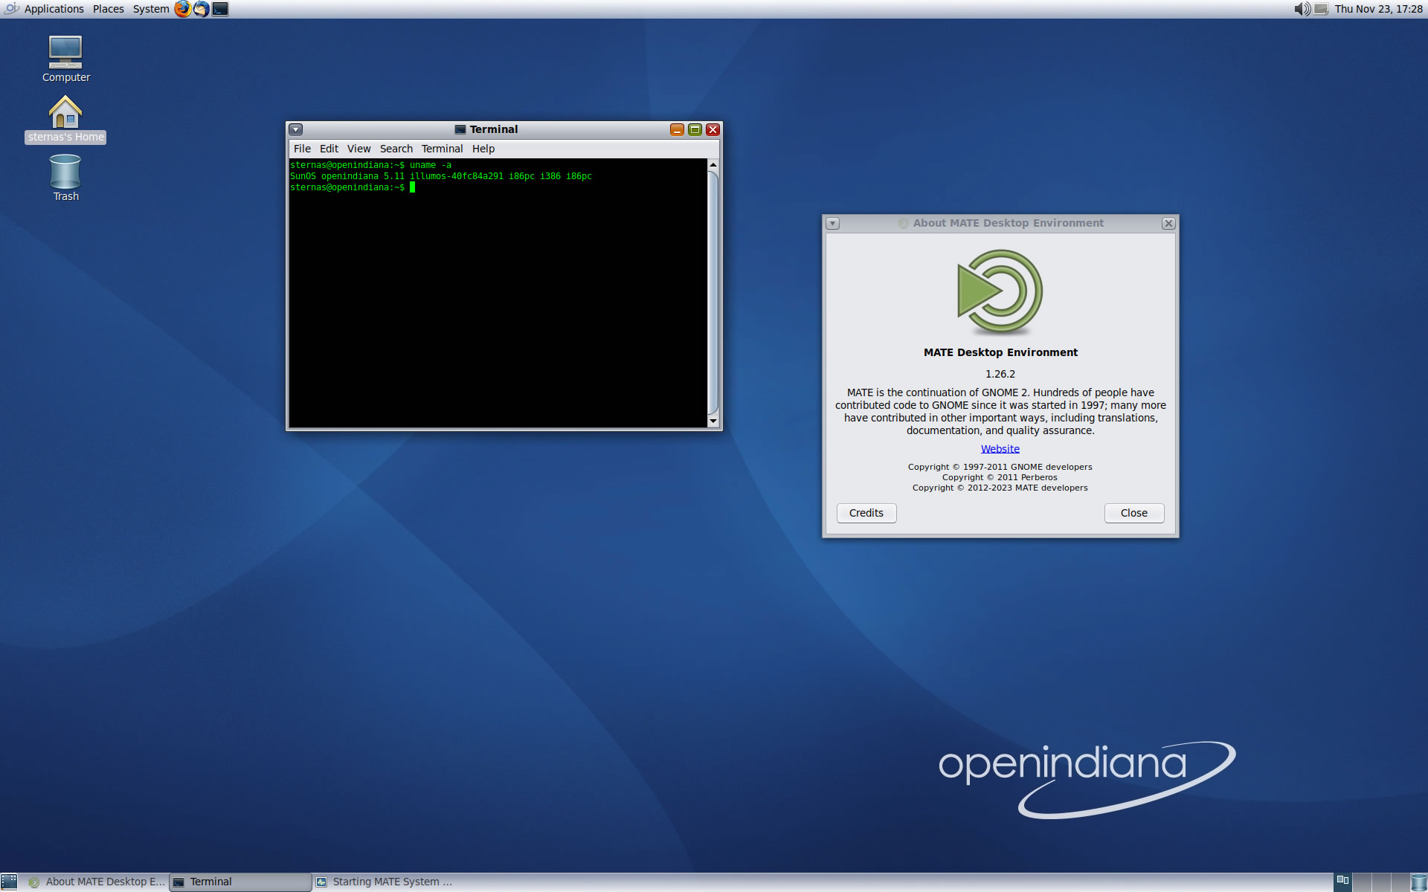Click the Show Desktop button in bottom panel
1428x892 pixels.
[9, 882]
